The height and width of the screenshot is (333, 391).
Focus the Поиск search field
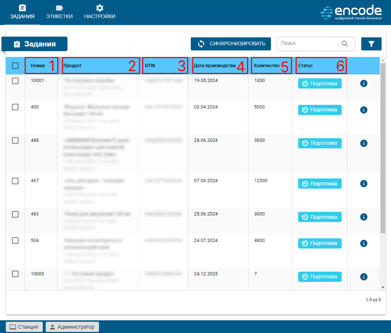coord(309,44)
